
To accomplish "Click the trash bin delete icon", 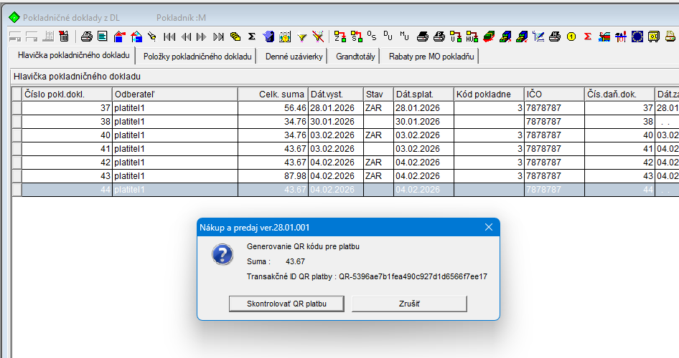I will [64, 36].
